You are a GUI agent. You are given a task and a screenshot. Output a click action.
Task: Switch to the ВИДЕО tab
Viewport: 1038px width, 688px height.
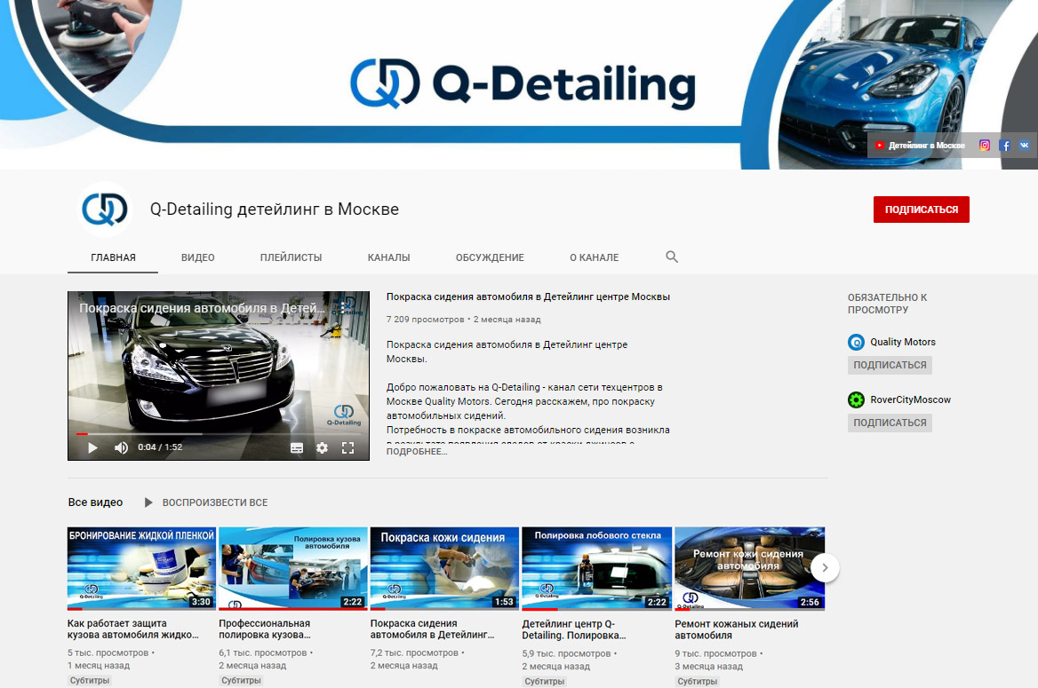click(x=198, y=257)
